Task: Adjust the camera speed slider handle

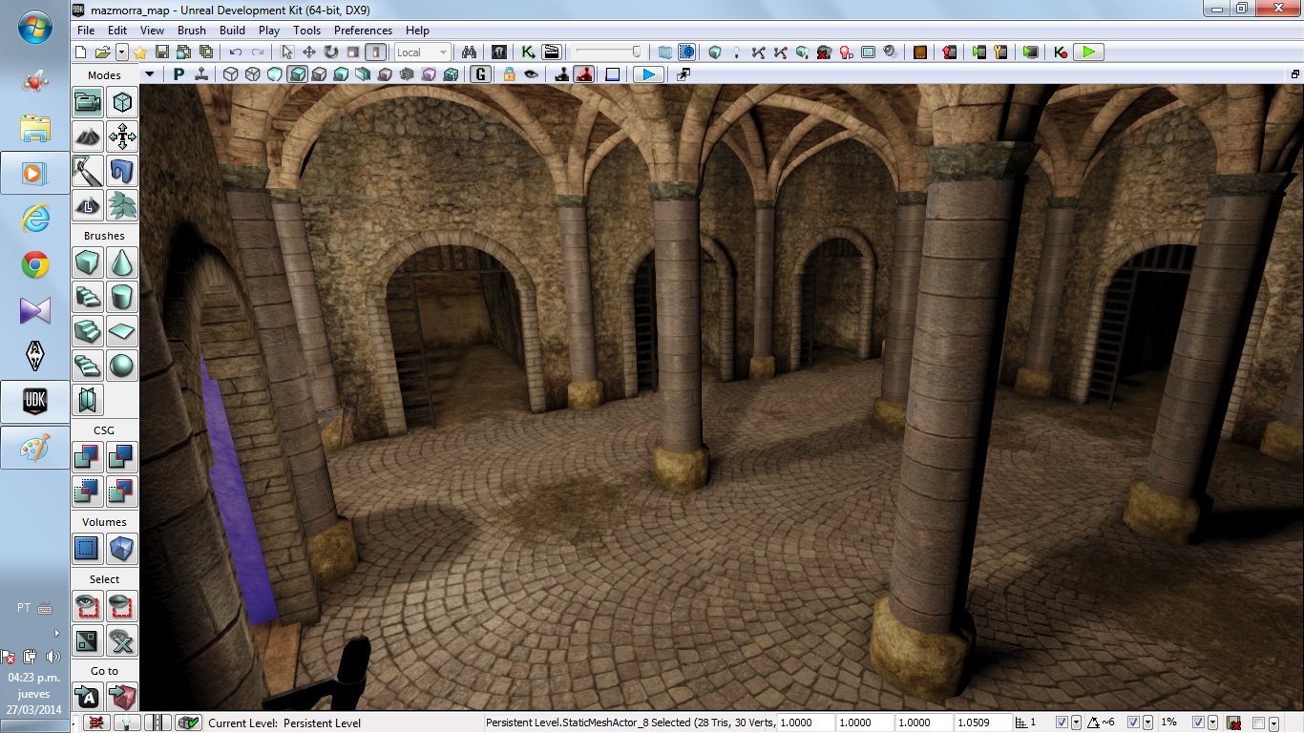Action: [636, 52]
